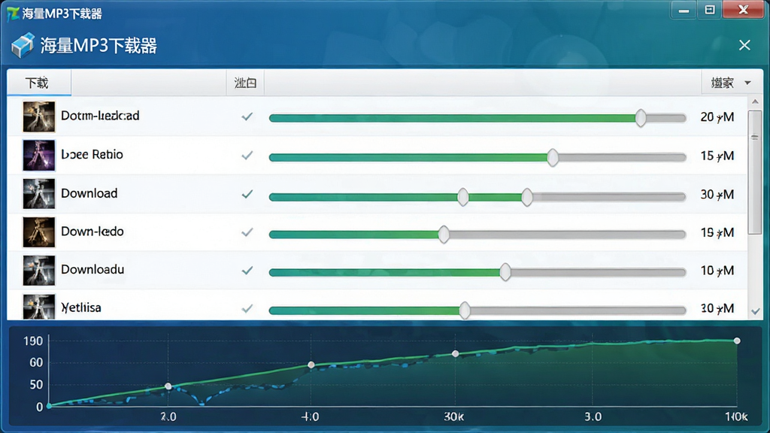
Task: Click the purple Rebio album thumbnail
Action: (x=39, y=155)
